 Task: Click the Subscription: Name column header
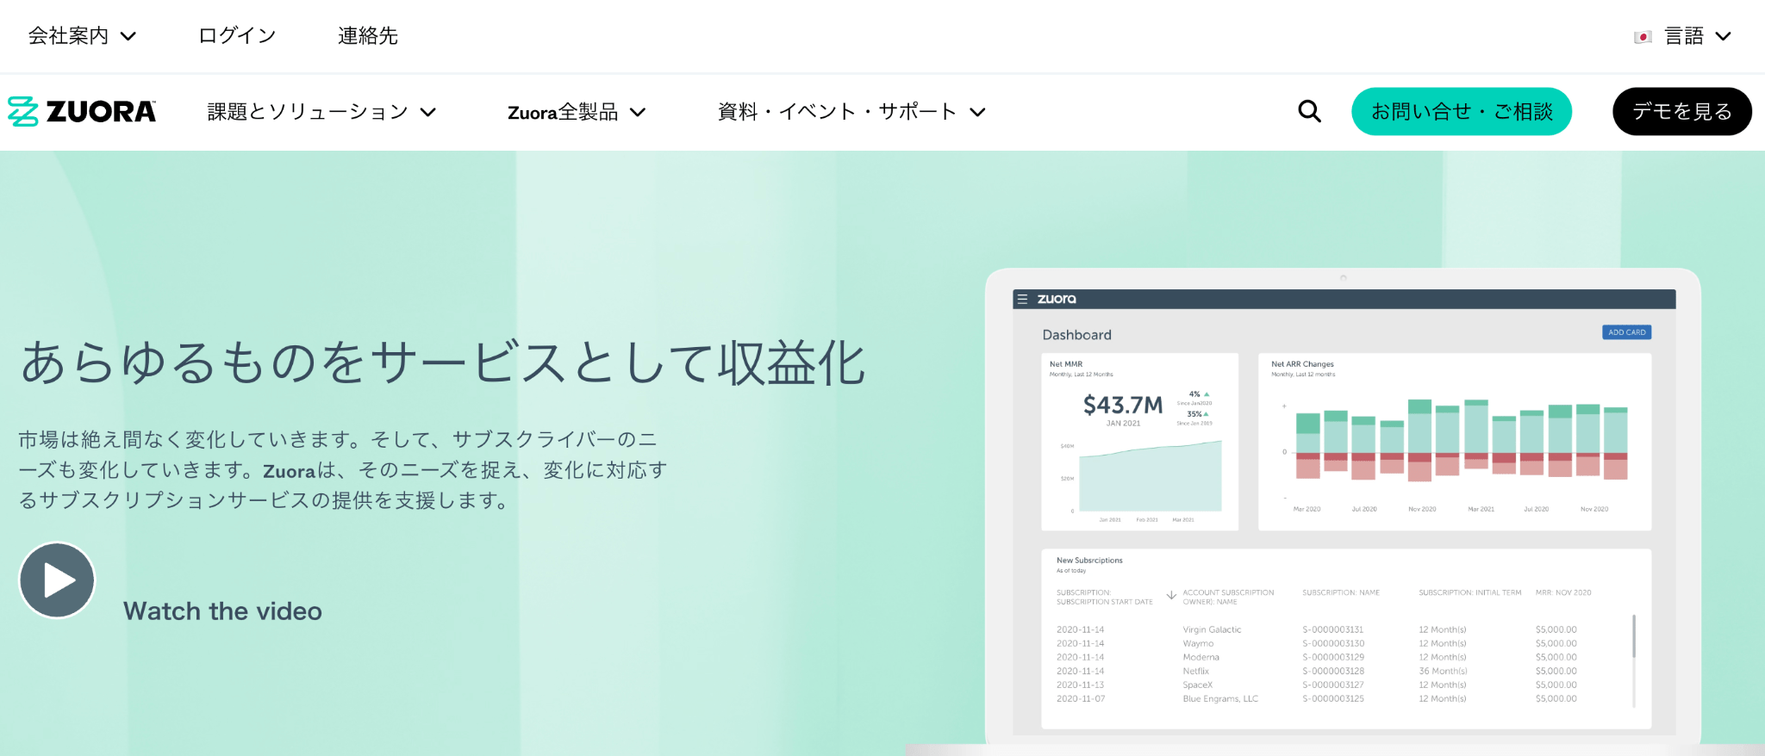(1341, 592)
